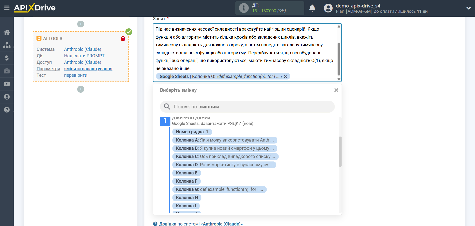Open the змінити налаштування link

click(88, 69)
